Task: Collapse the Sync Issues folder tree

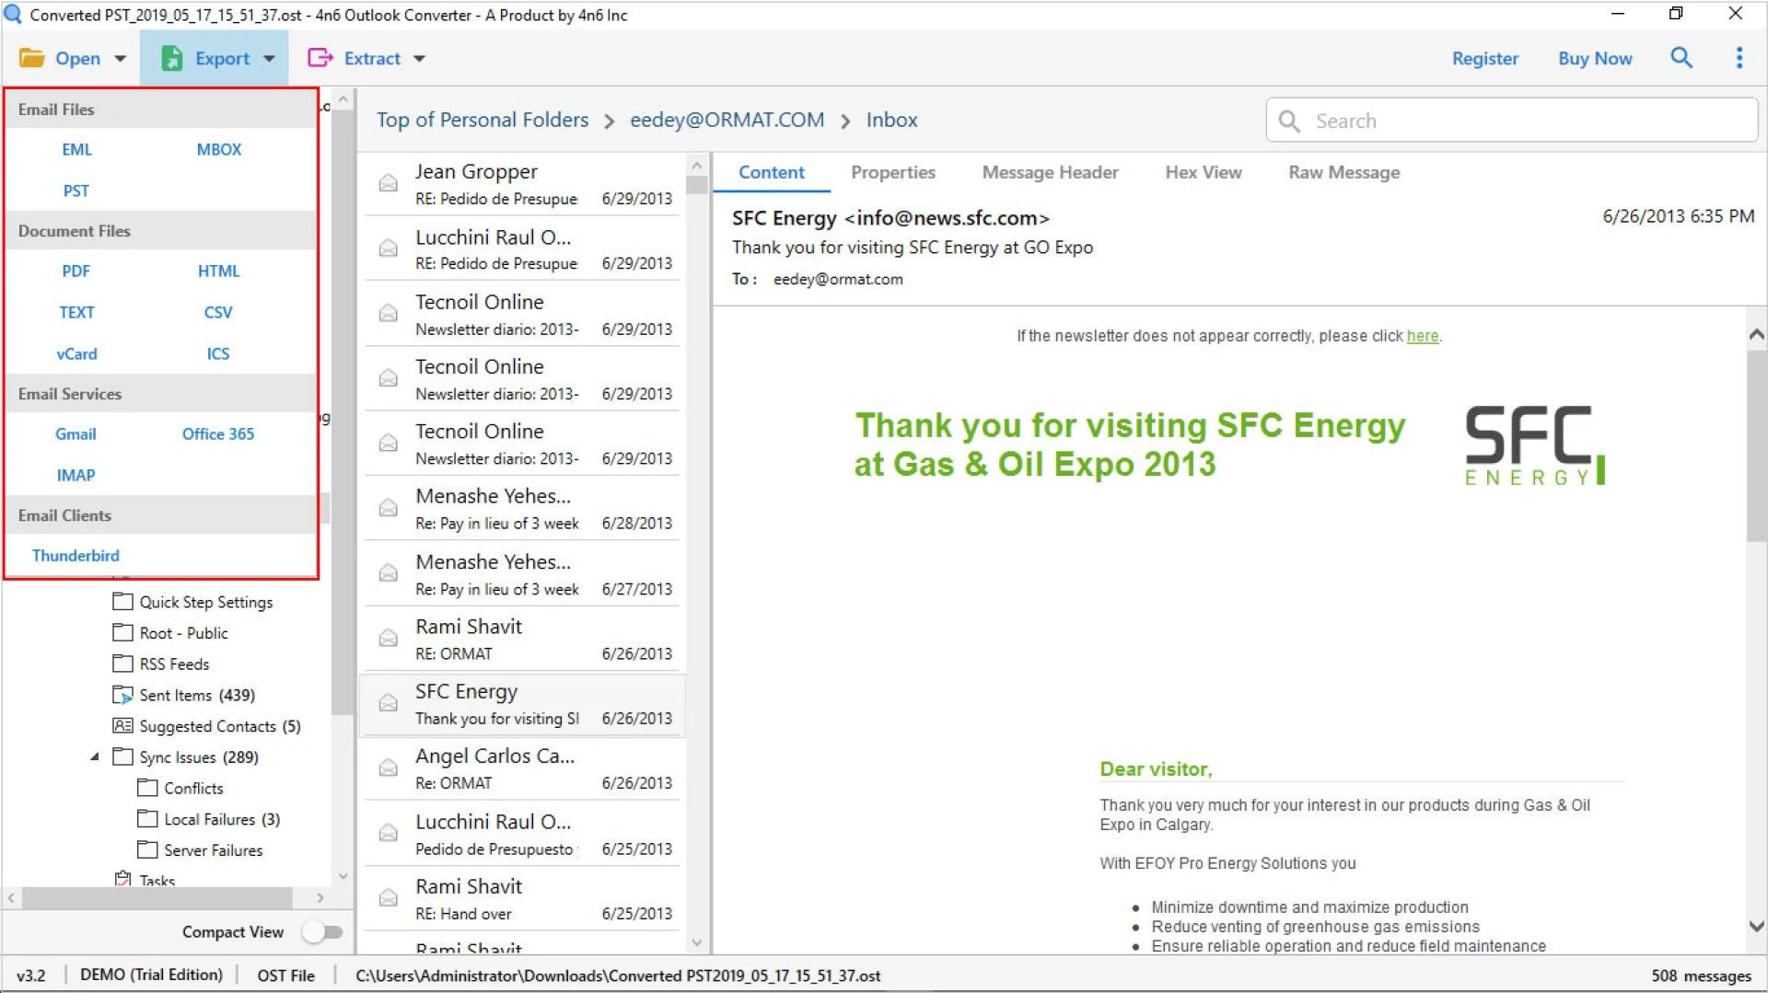Action: point(95,757)
